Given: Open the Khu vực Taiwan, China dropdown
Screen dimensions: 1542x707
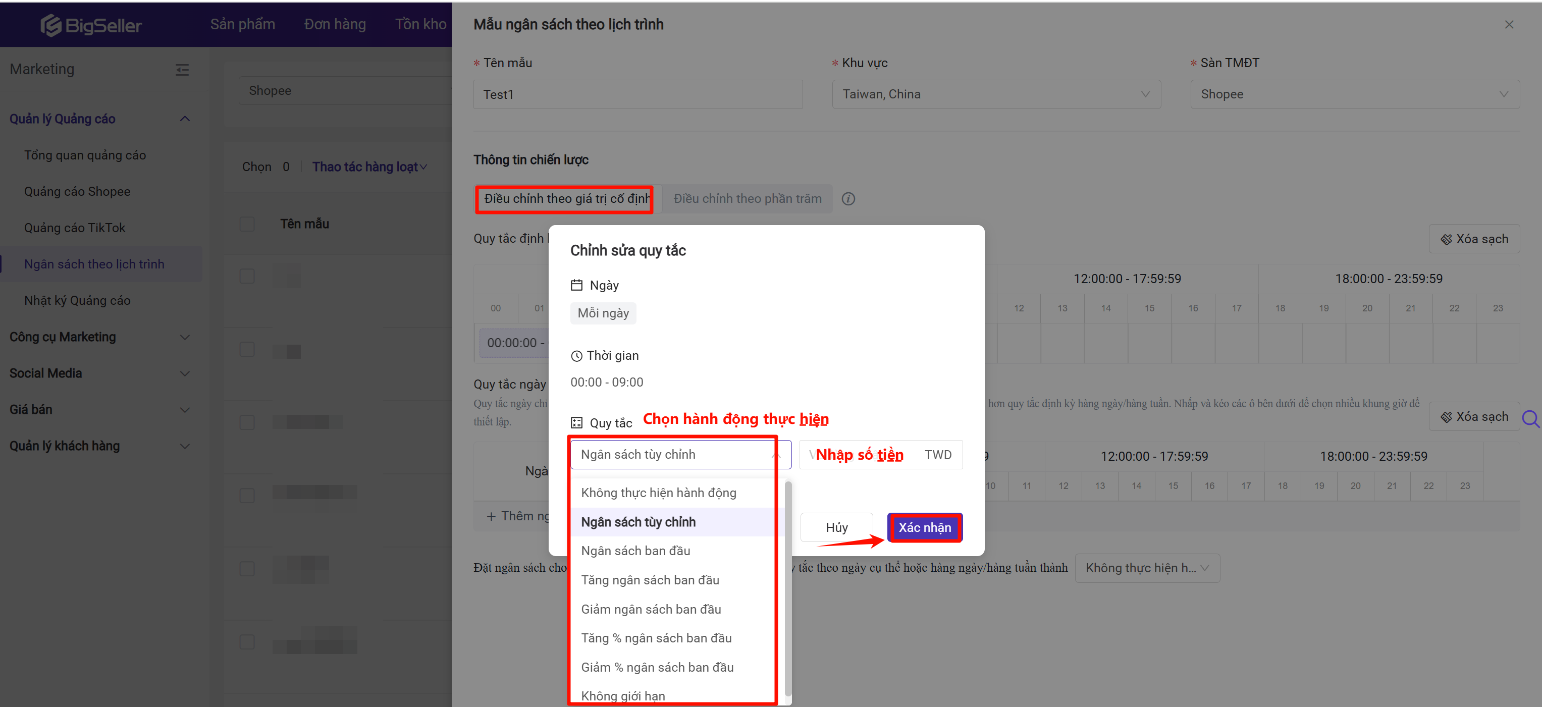Looking at the screenshot, I should [995, 94].
